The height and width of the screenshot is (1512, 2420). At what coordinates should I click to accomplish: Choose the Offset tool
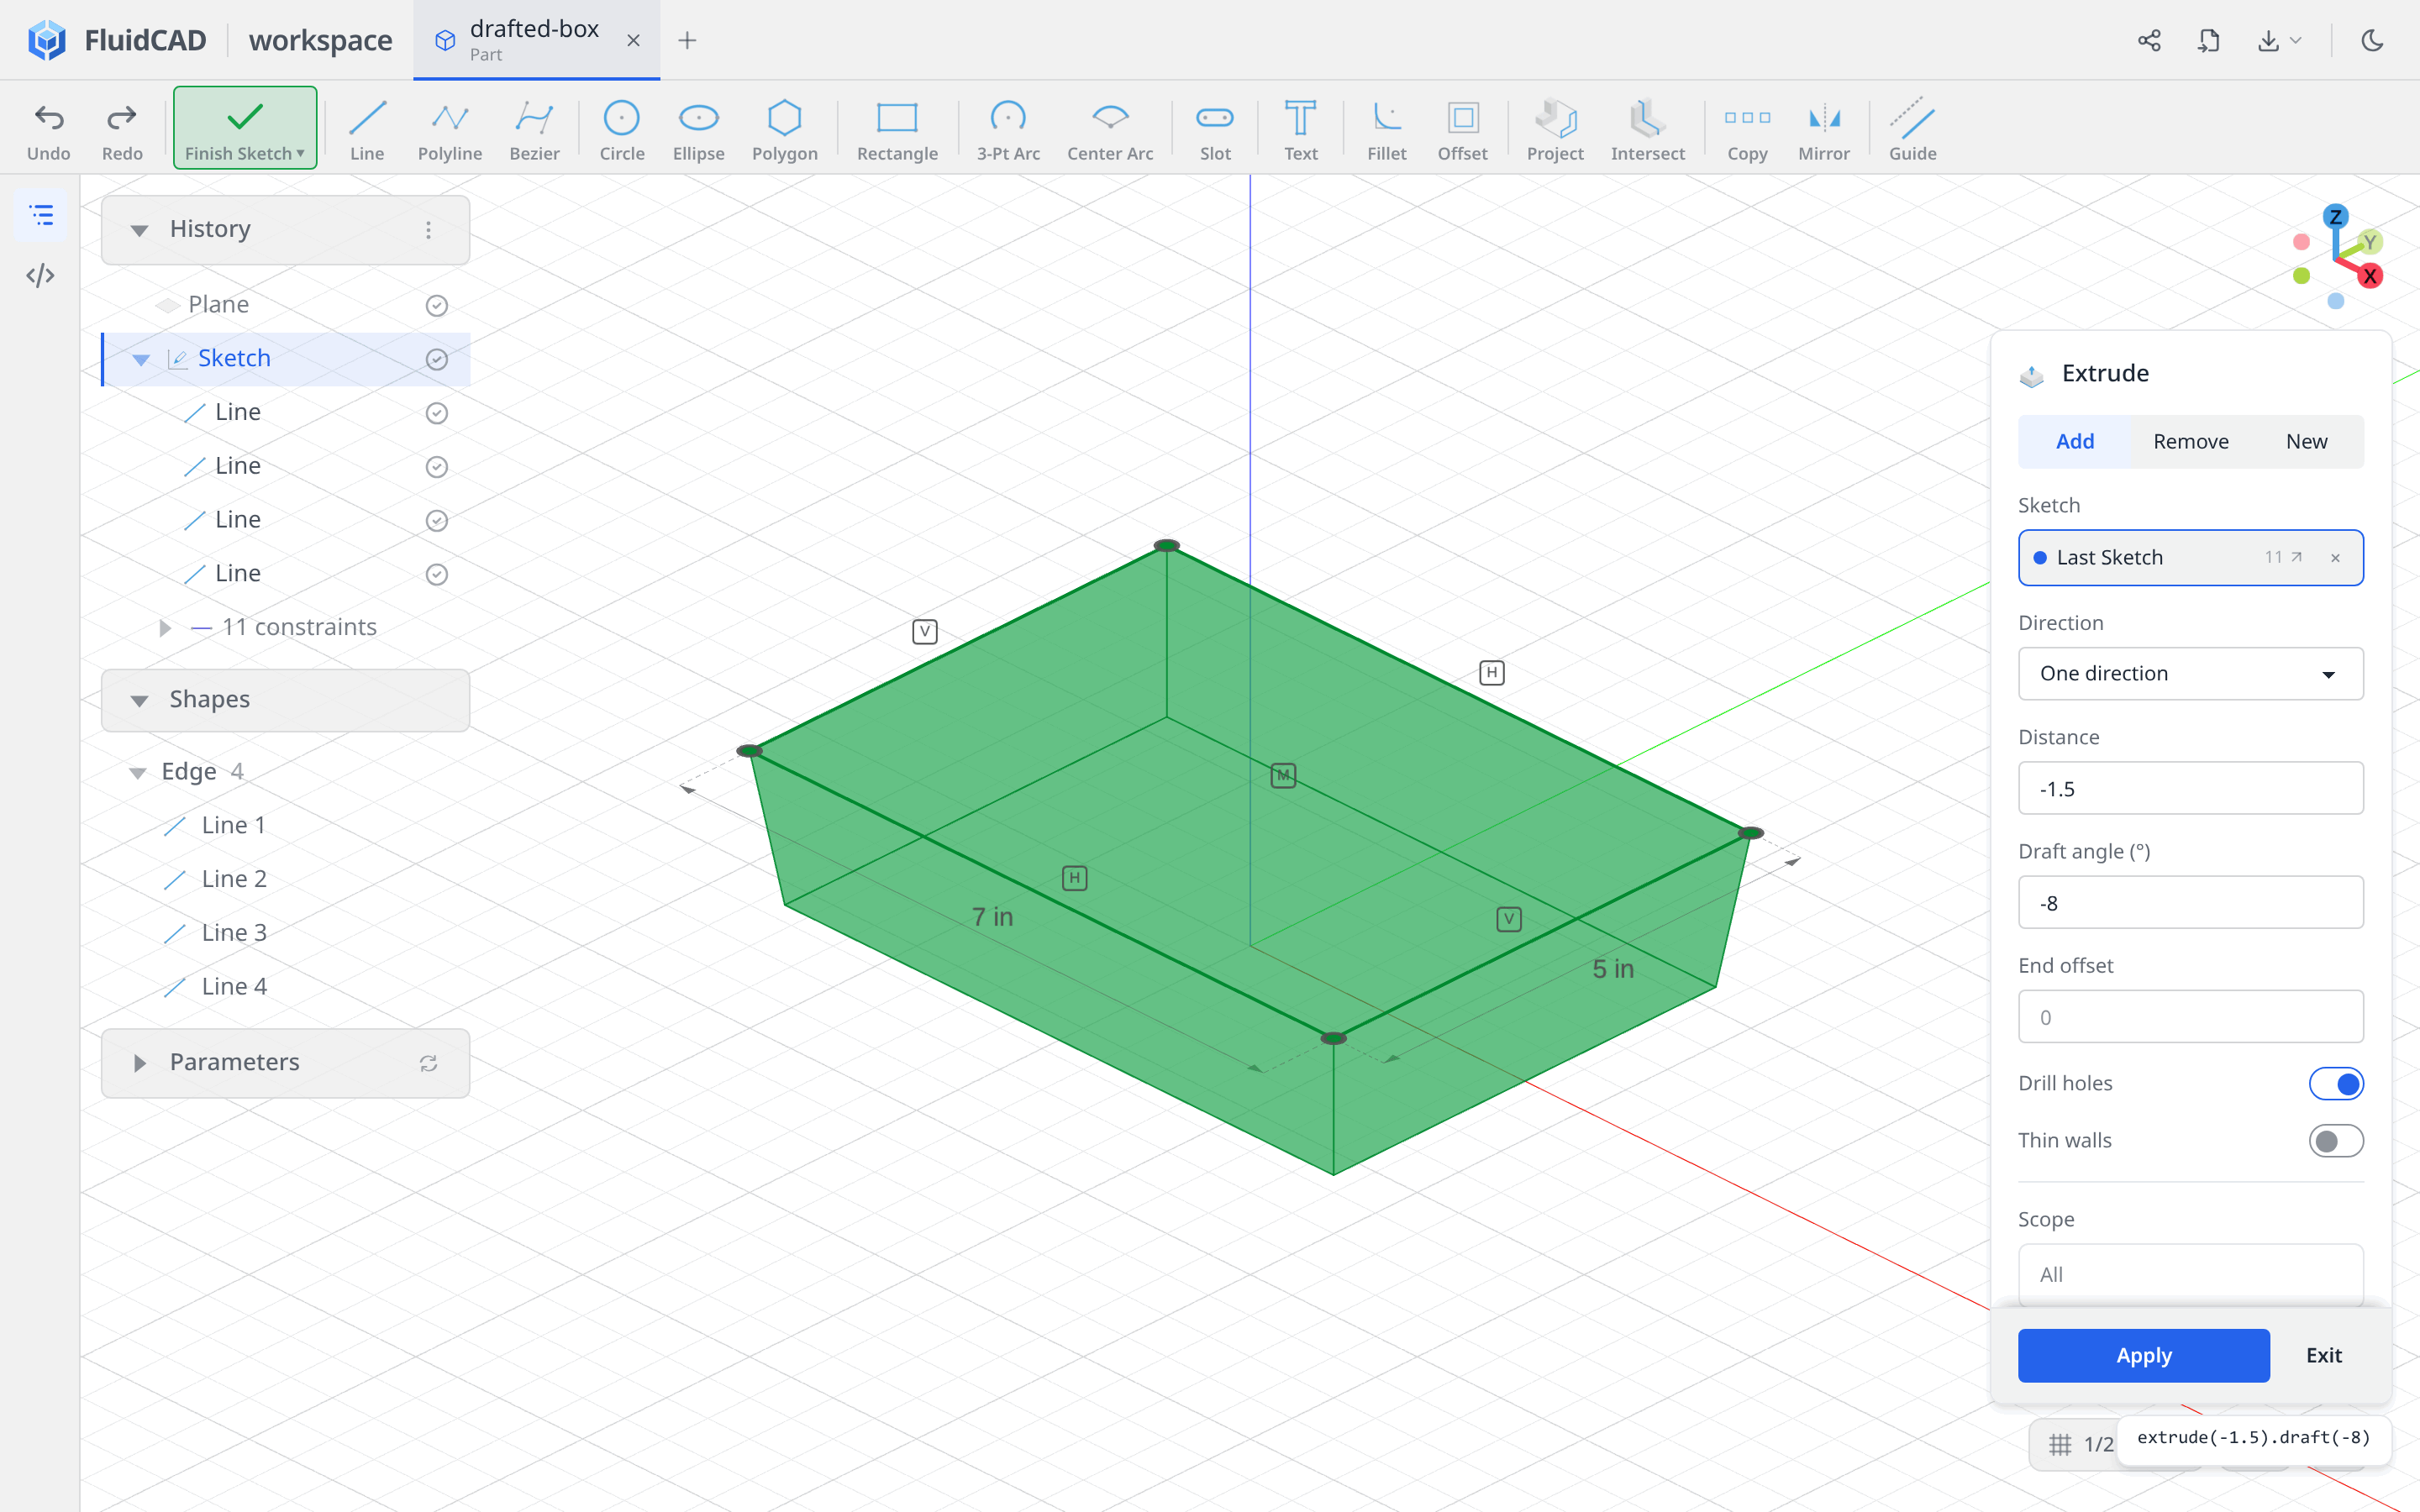pos(1462,130)
